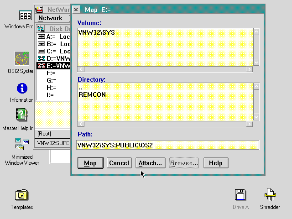292x219 pixels.
Task: Click the Attach... button
Action: 150,163
